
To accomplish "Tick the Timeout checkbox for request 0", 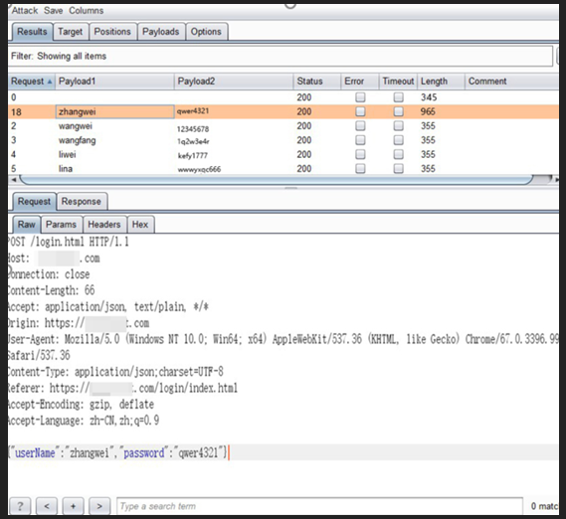I will coord(398,97).
